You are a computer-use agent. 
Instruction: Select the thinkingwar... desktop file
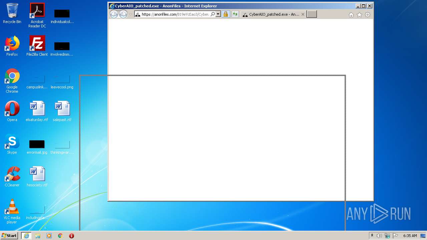pos(62,147)
